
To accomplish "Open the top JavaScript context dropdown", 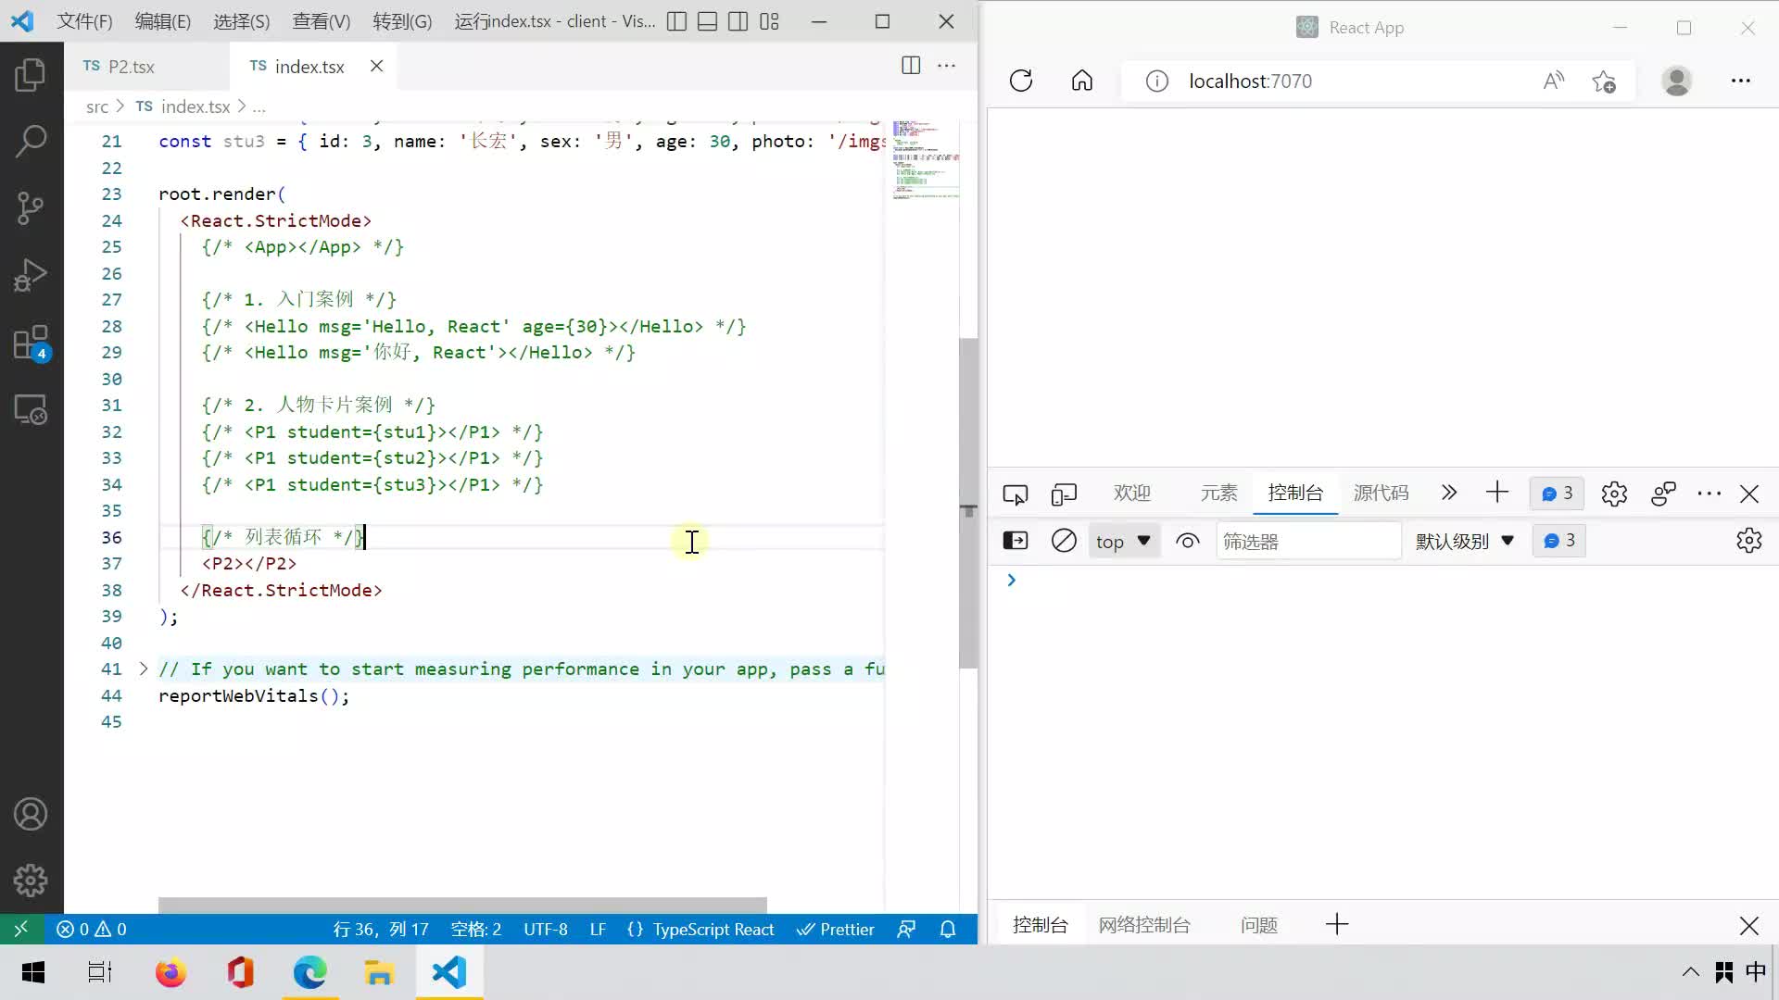I will point(1123,542).
